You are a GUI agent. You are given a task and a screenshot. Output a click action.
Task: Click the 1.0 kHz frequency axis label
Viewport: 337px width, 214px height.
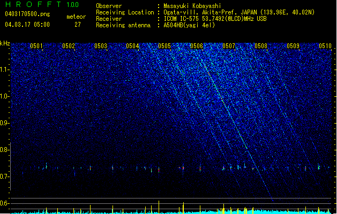point(4,96)
